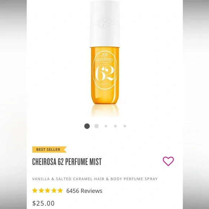Image resolution: width=209 pixels, height=209 pixels.
Task: Open the 6456 Reviews link
Action: click(x=84, y=191)
